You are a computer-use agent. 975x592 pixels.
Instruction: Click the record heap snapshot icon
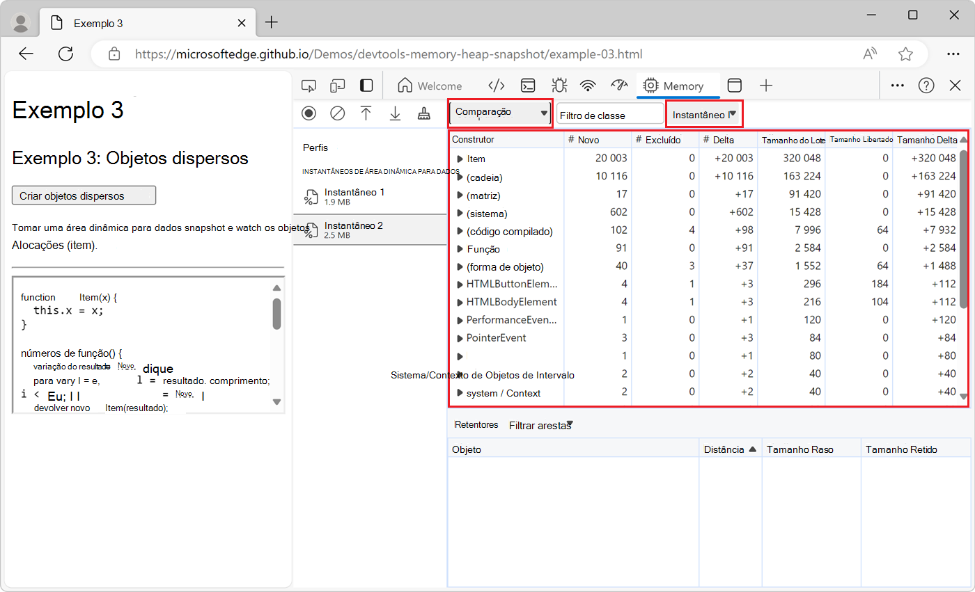[x=309, y=113]
